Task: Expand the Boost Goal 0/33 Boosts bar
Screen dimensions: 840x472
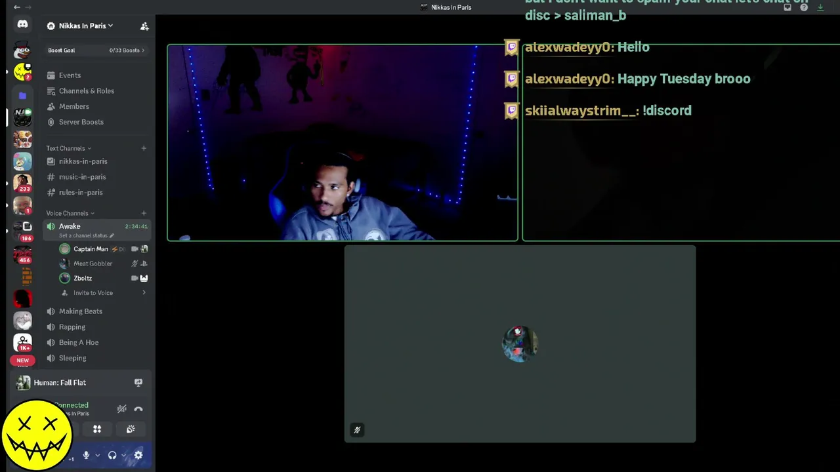Action: 96,50
